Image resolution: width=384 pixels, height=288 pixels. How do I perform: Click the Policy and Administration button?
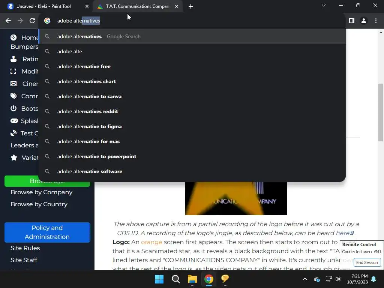pos(47,232)
